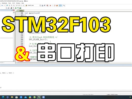Open Microsoft Edge from the taskbar
132x99 pixels.
pyautogui.click(x=3, y=97)
